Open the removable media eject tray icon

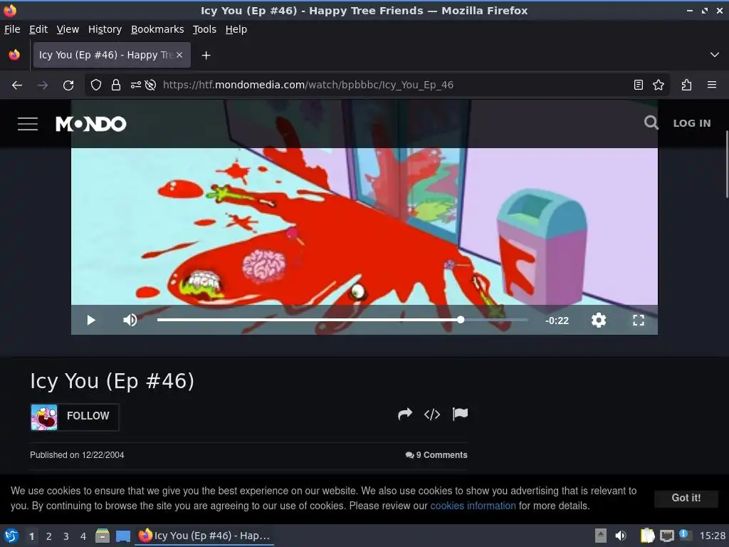[x=601, y=536]
